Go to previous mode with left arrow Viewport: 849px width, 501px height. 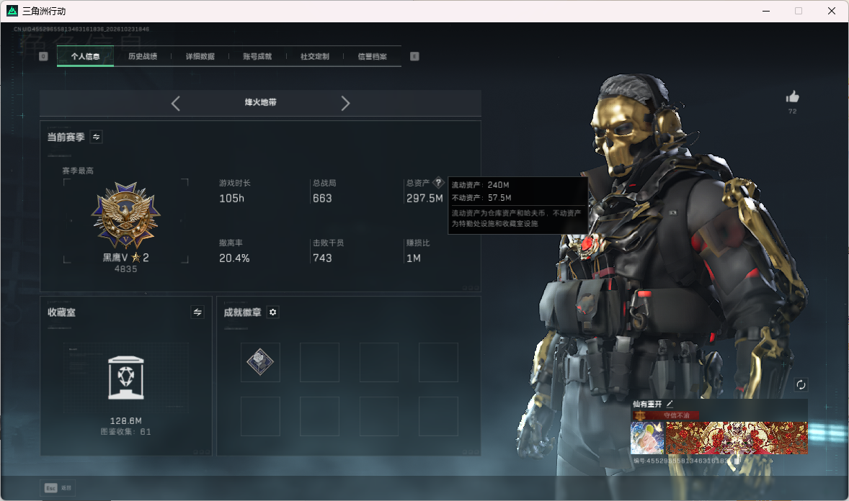[x=175, y=104]
